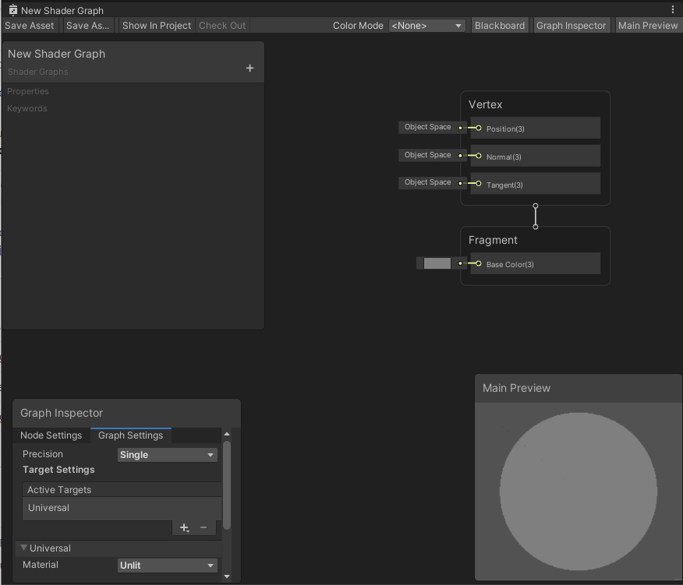Toggle the Blackboard panel

[500, 25]
